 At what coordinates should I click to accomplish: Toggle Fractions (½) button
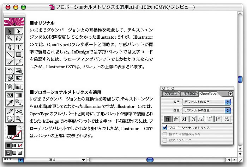pos(227,119)
